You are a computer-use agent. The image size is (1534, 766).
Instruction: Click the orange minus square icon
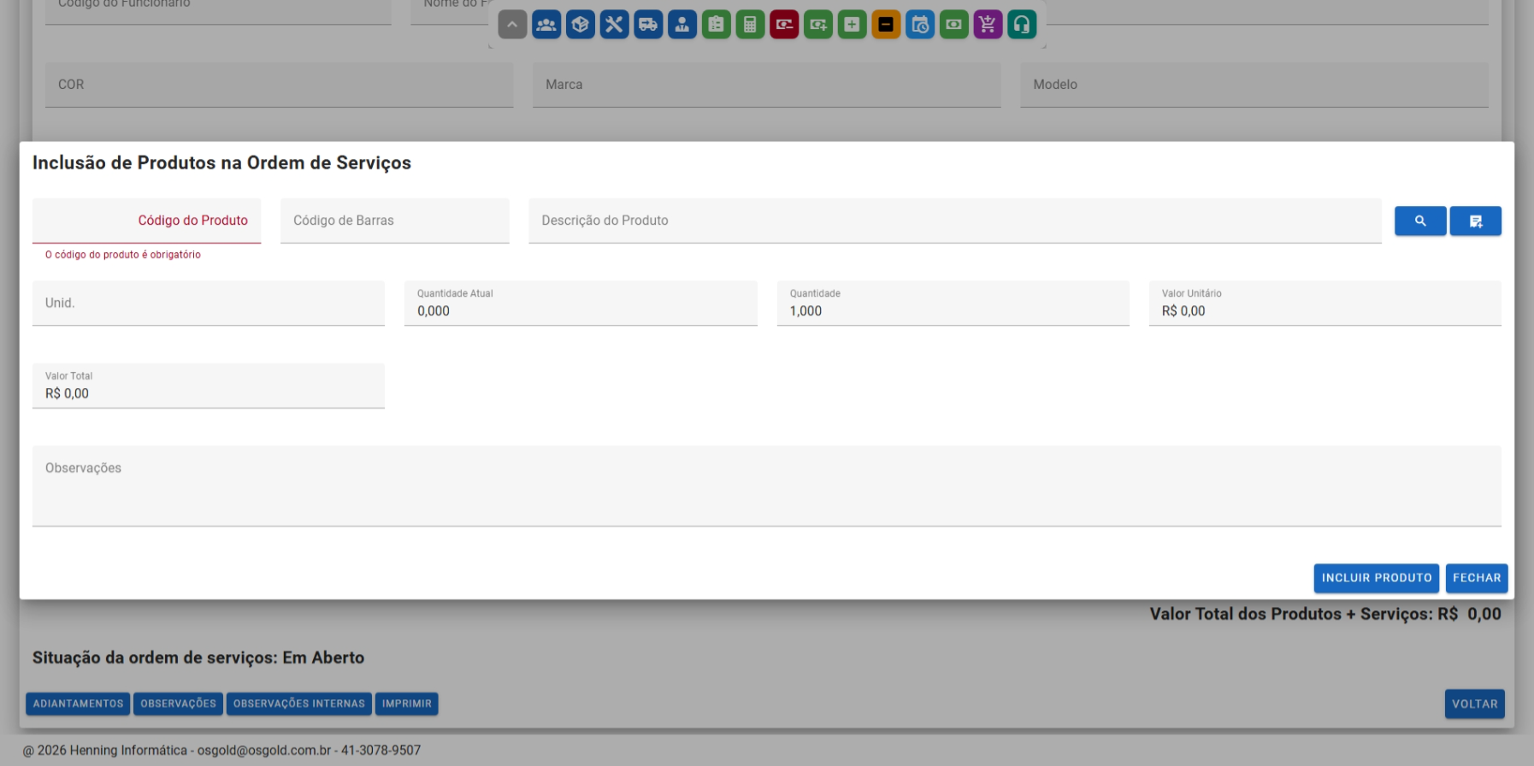pos(886,25)
